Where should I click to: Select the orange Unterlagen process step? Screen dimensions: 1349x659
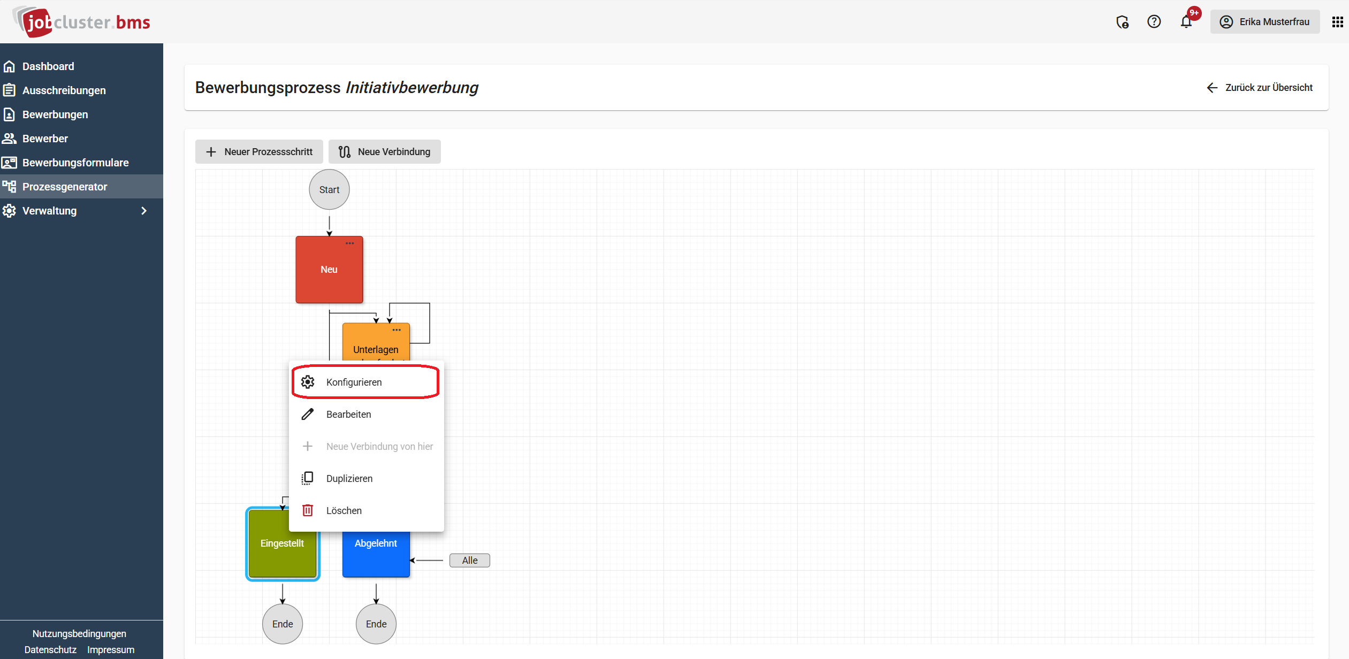point(376,343)
